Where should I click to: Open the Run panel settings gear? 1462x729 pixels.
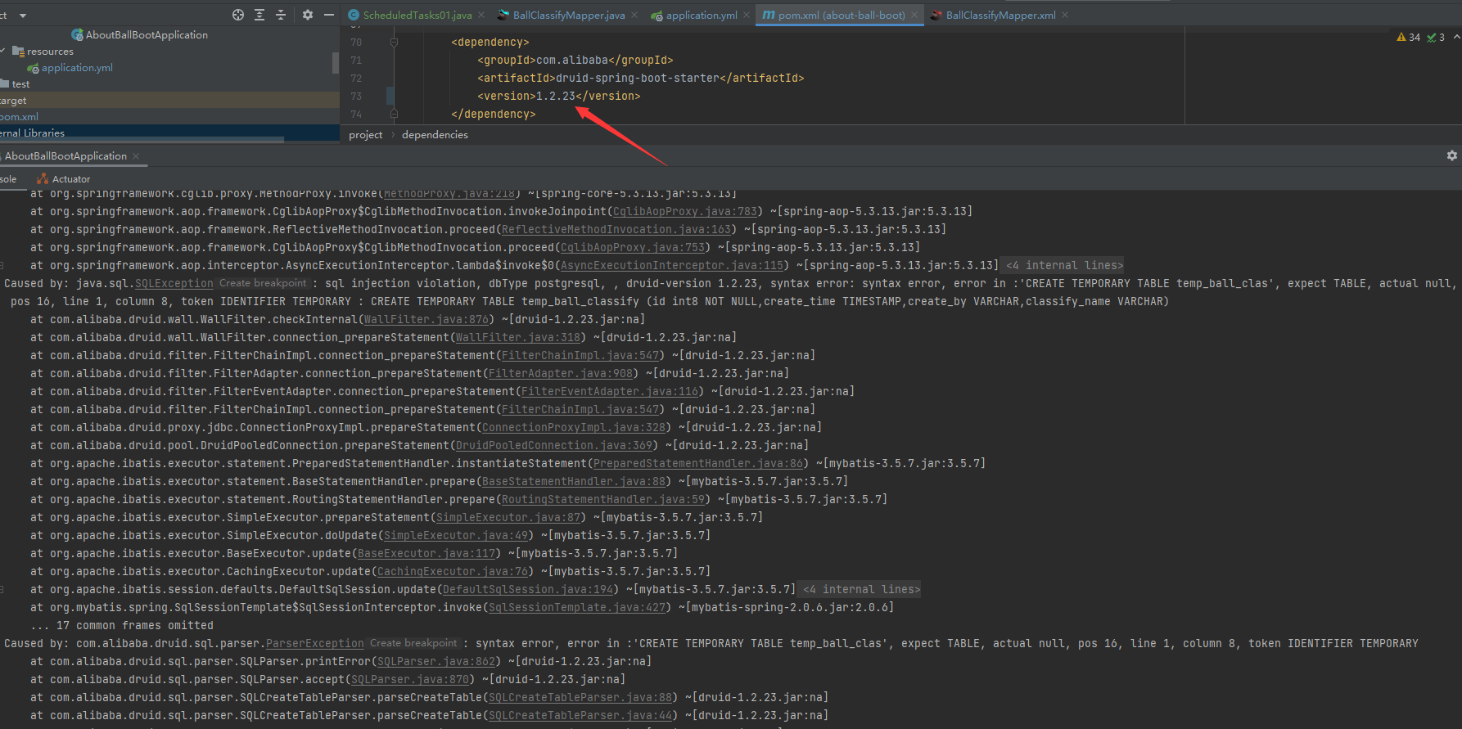pos(1452,155)
